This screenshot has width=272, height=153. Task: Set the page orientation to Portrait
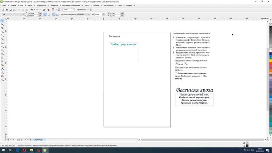(45, 14)
